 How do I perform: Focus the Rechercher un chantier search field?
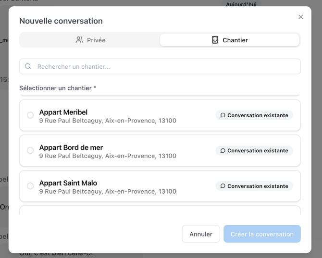click(163, 67)
